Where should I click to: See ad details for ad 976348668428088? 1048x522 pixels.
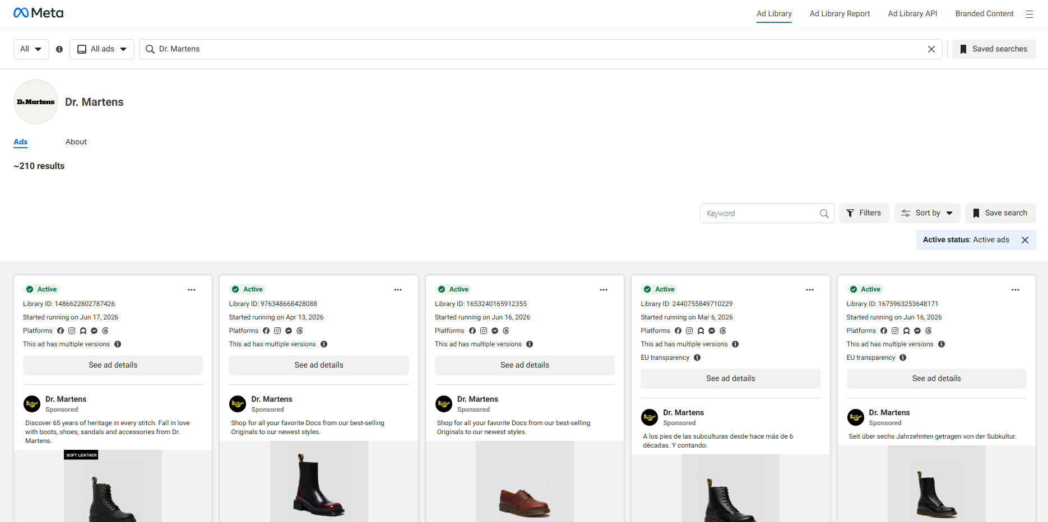319,365
